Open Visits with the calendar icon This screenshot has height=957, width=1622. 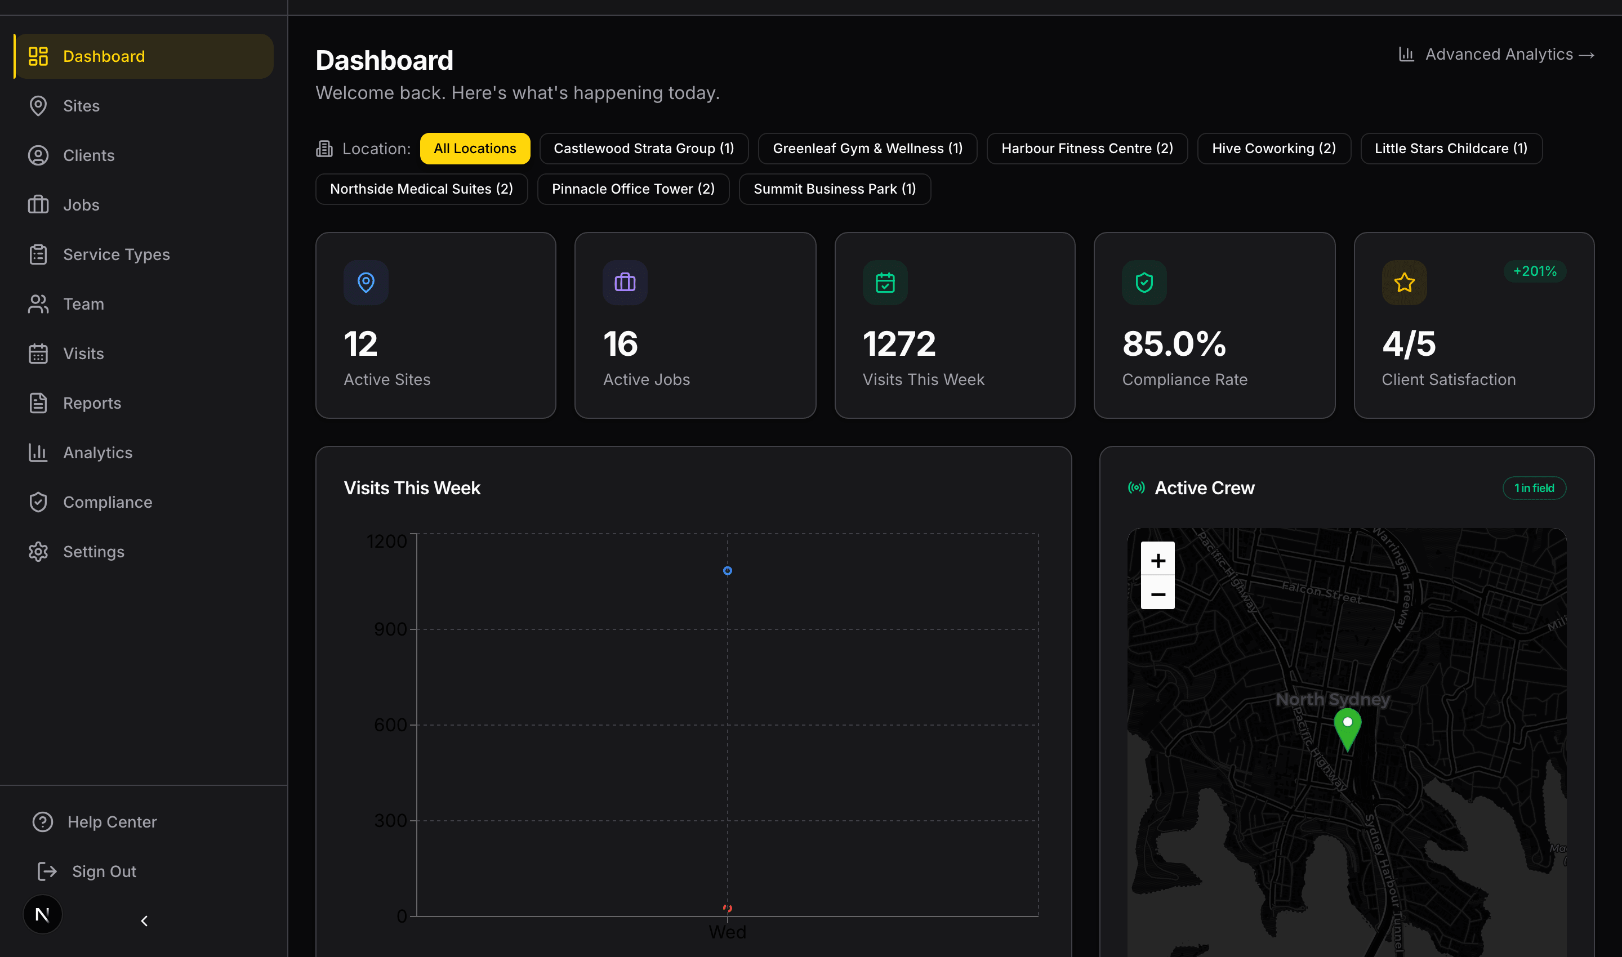coord(38,354)
